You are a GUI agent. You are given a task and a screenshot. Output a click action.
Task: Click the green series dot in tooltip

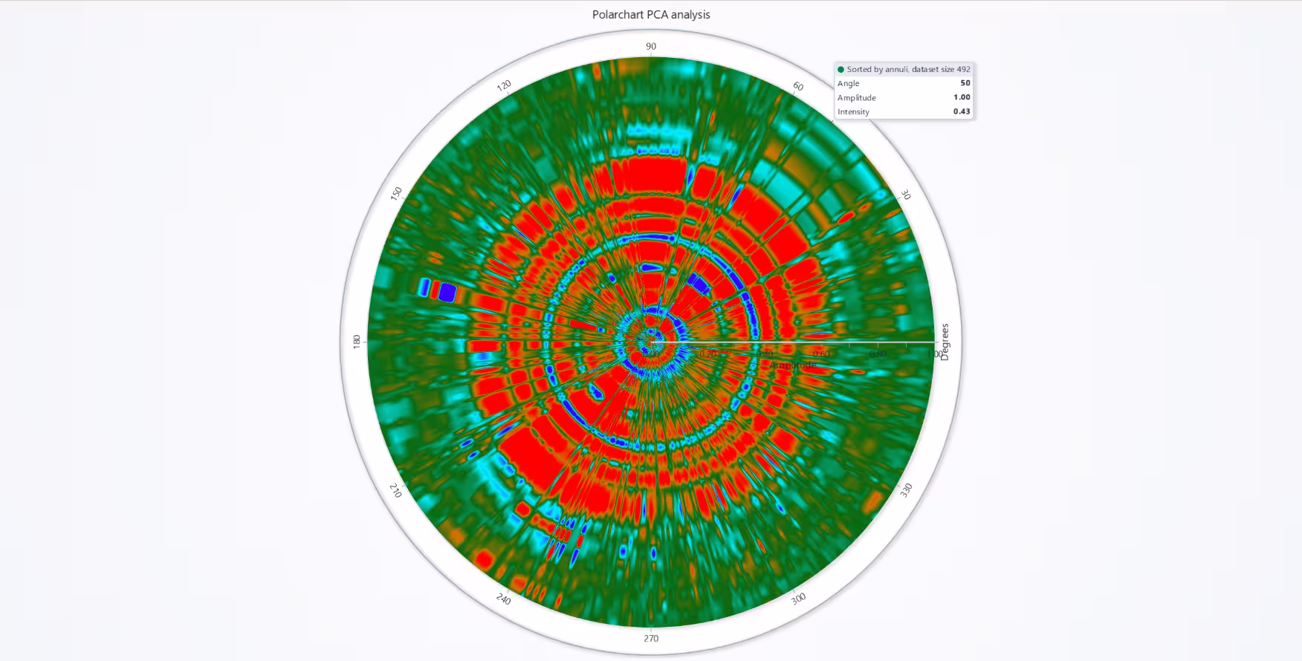click(841, 69)
